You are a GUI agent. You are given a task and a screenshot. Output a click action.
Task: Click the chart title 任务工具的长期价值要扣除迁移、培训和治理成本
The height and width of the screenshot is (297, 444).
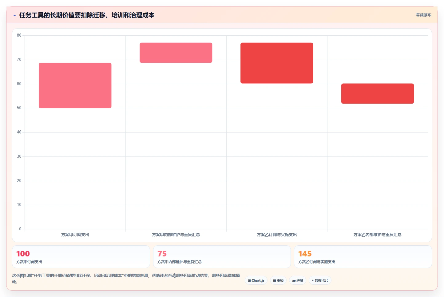[87, 15]
